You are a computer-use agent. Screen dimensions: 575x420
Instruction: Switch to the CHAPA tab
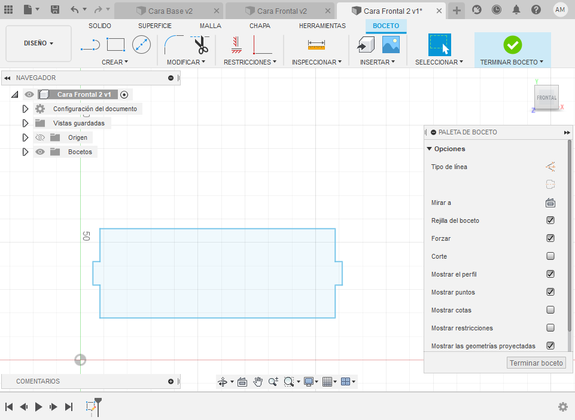tap(260, 26)
